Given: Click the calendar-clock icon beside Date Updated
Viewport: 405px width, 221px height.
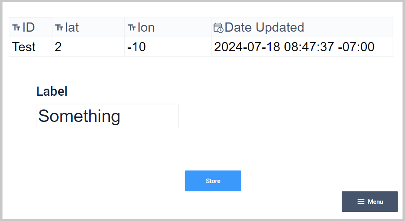Looking at the screenshot, I should [x=218, y=28].
